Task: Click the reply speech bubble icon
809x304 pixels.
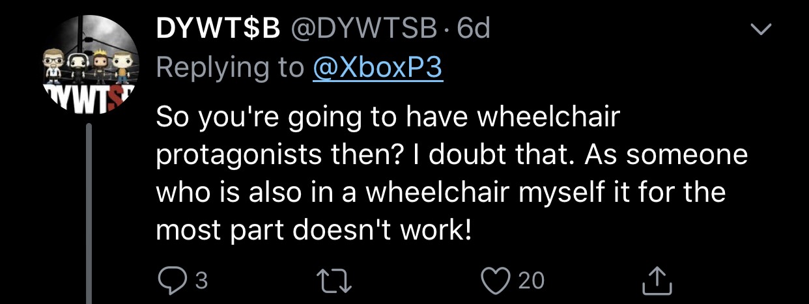Action: pyautogui.click(x=171, y=279)
